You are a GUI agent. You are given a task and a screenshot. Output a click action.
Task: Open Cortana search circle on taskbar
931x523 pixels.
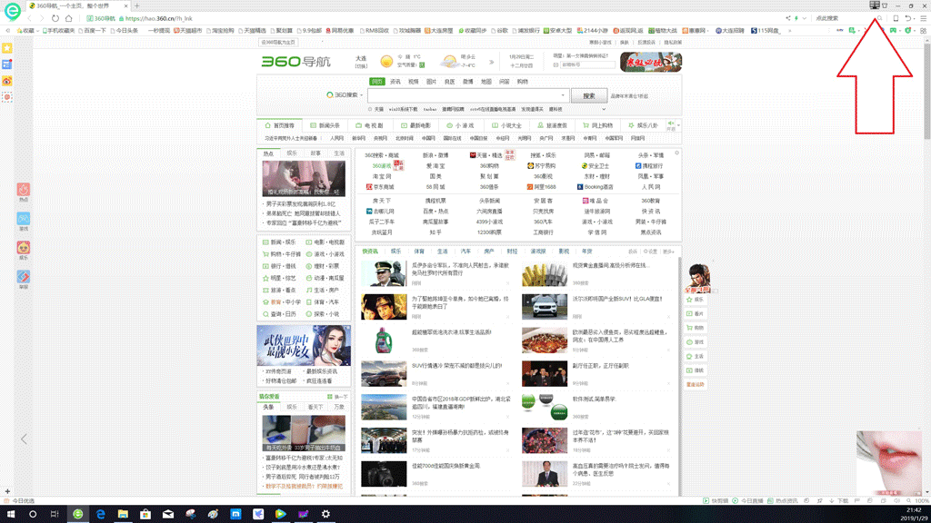click(x=33, y=514)
